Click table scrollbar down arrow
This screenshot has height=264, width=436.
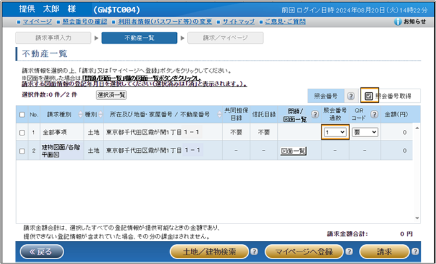(x=417, y=218)
